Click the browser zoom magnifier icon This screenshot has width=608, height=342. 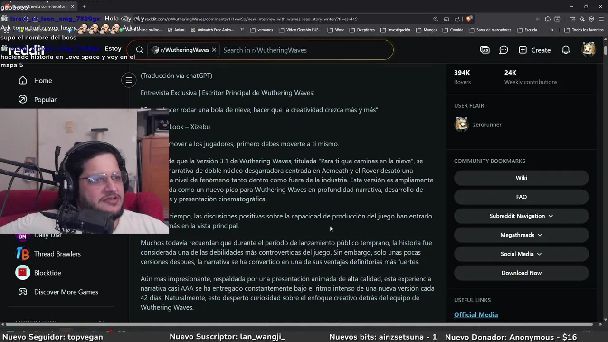(x=436, y=19)
